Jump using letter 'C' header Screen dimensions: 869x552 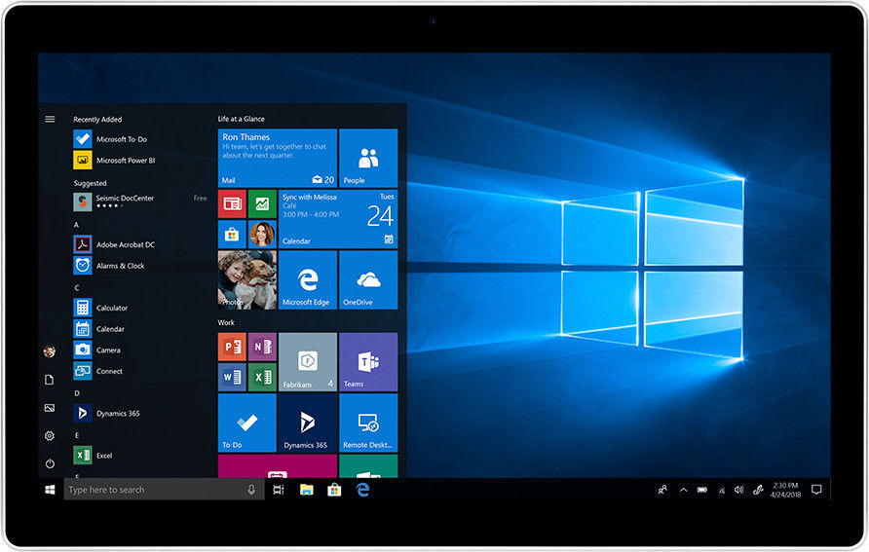coord(77,287)
